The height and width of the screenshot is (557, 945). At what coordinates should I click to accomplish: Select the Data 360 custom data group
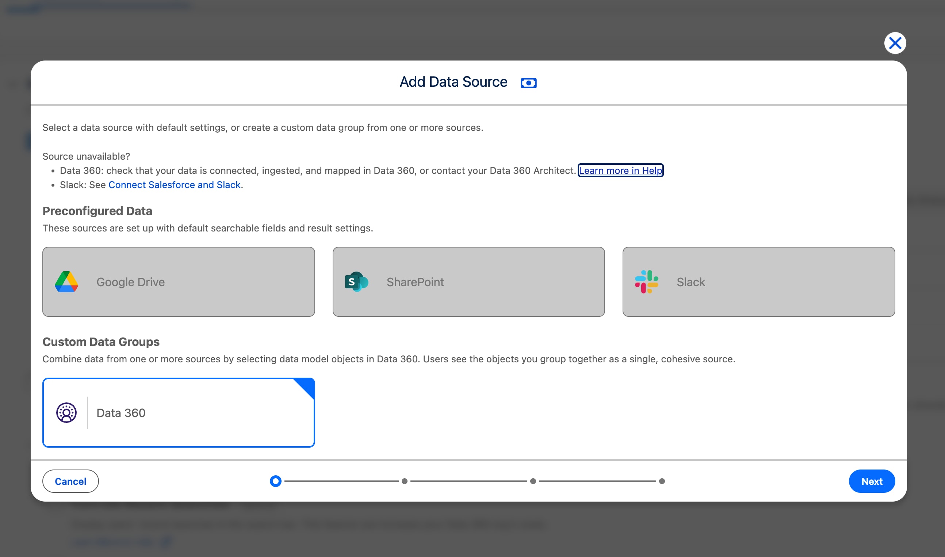point(179,413)
